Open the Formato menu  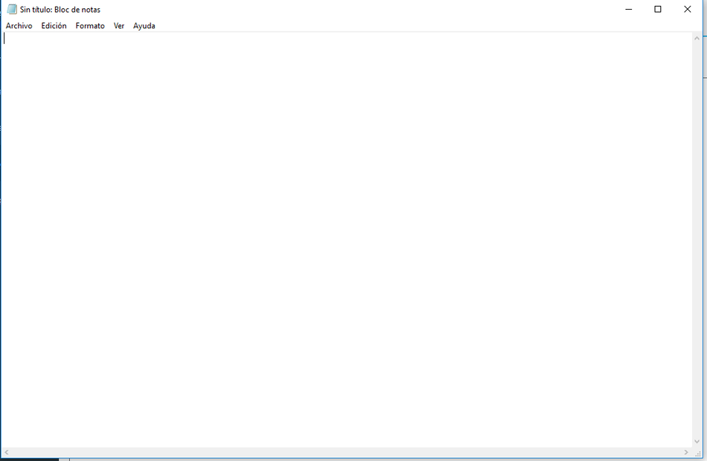pyautogui.click(x=90, y=26)
